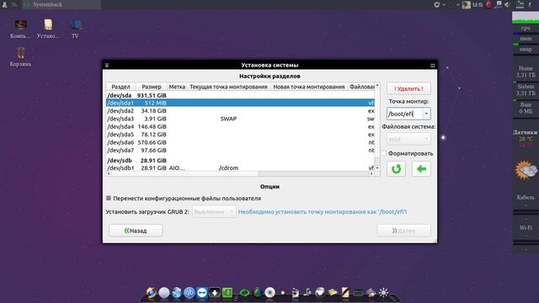Click the 931.51 GiB size cell
The height and width of the screenshot is (303, 539).
(x=152, y=95)
